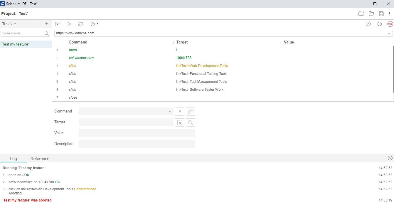Run current test play icon
This screenshot has width=394, height=205.
[69, 24]
